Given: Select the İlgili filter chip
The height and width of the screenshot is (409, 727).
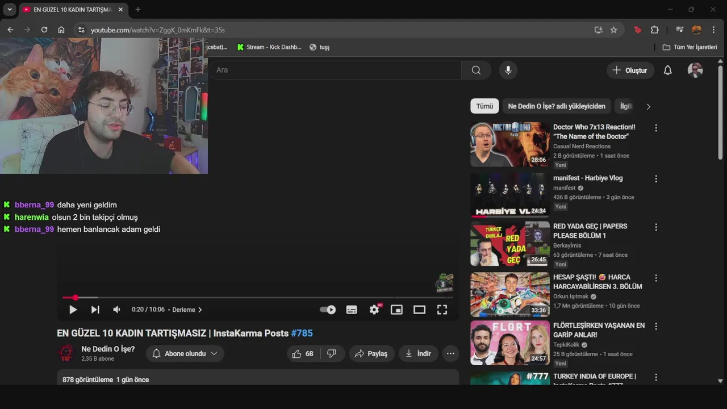Looking at the screenshot, I should [626, 106].
